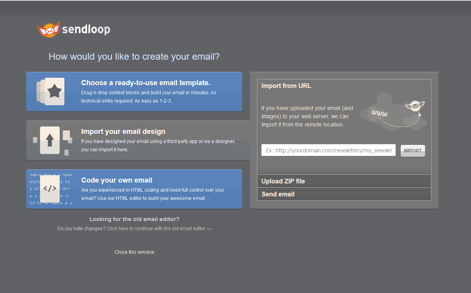The width and height of the screenshot is (471, 293).
Task: Click 'Looking for the old email editor?' heading
Action: pos(134,219)
